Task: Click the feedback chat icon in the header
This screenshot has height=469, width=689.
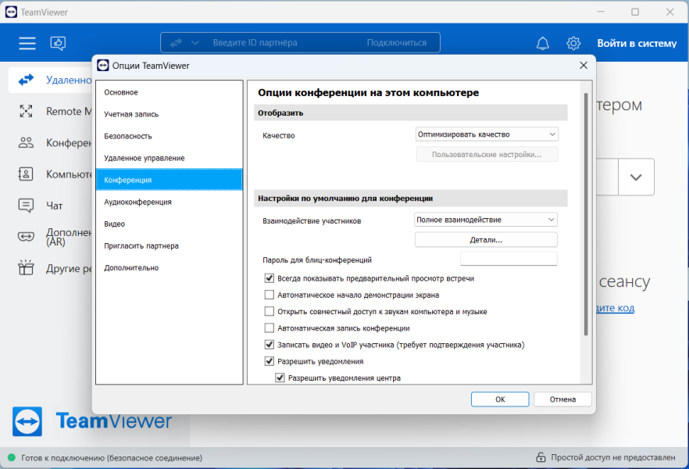Action: point(58,43)
